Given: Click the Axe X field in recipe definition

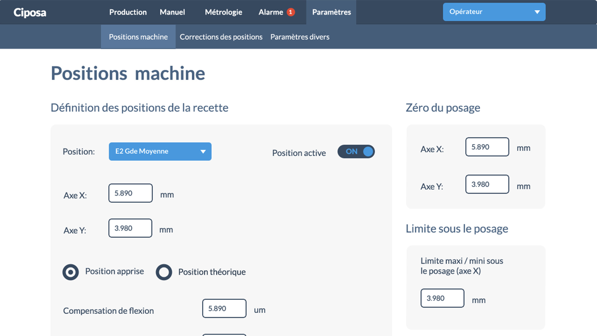Looking at the screenshot, I should tap(130, 193).
